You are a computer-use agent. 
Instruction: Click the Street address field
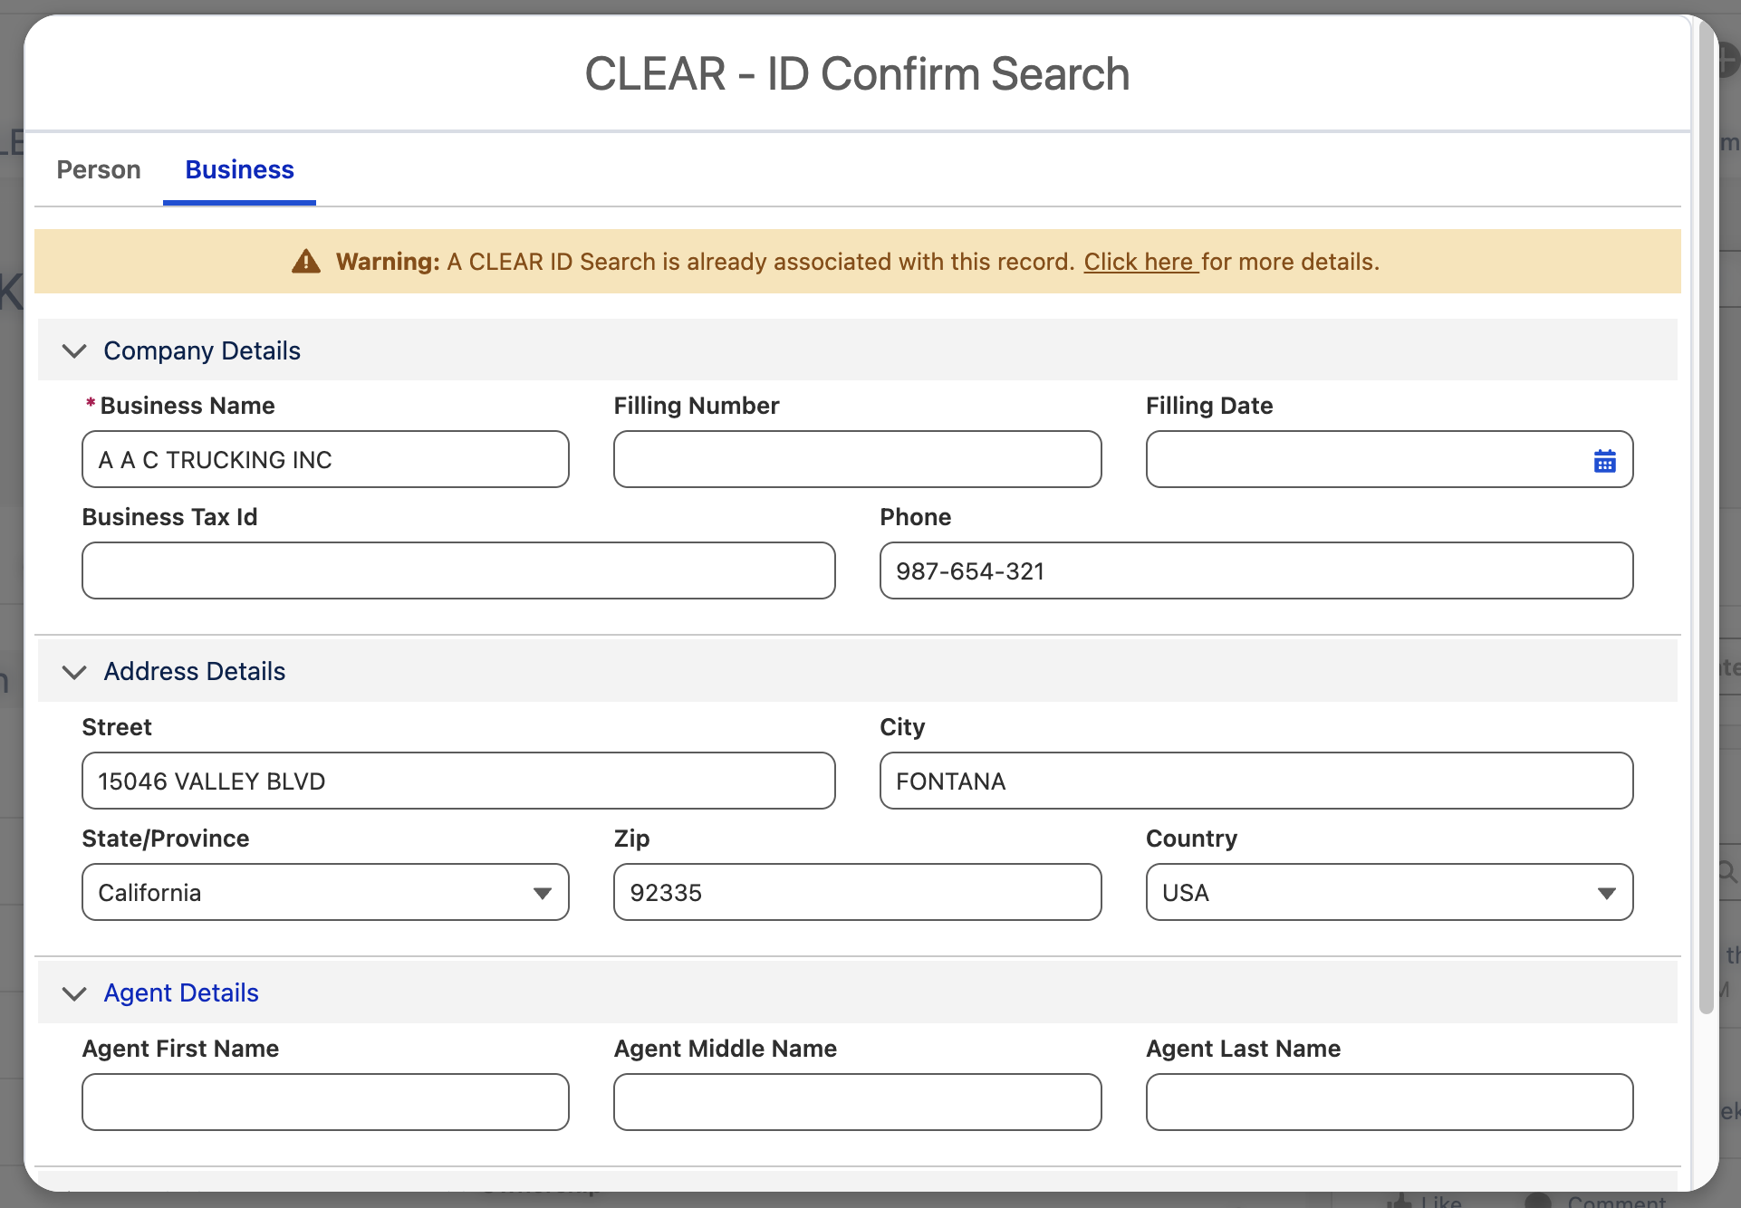458,781
